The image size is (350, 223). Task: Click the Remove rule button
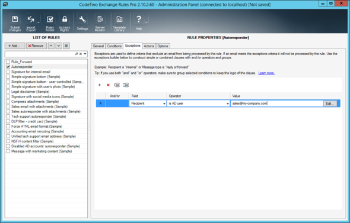click(36, 46)
